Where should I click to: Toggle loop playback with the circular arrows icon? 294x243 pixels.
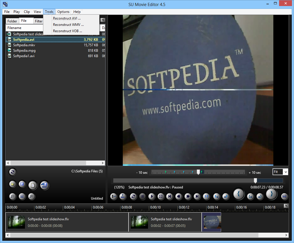click(x=133, y=196)
